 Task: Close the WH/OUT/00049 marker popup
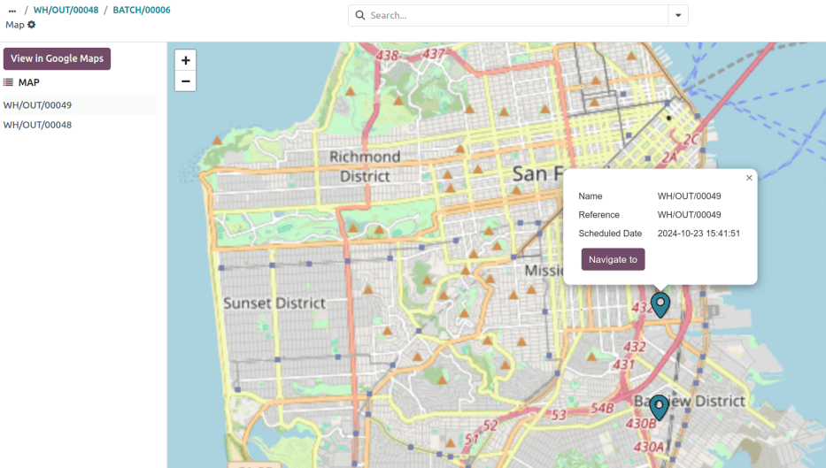click(x=749, y=178)
